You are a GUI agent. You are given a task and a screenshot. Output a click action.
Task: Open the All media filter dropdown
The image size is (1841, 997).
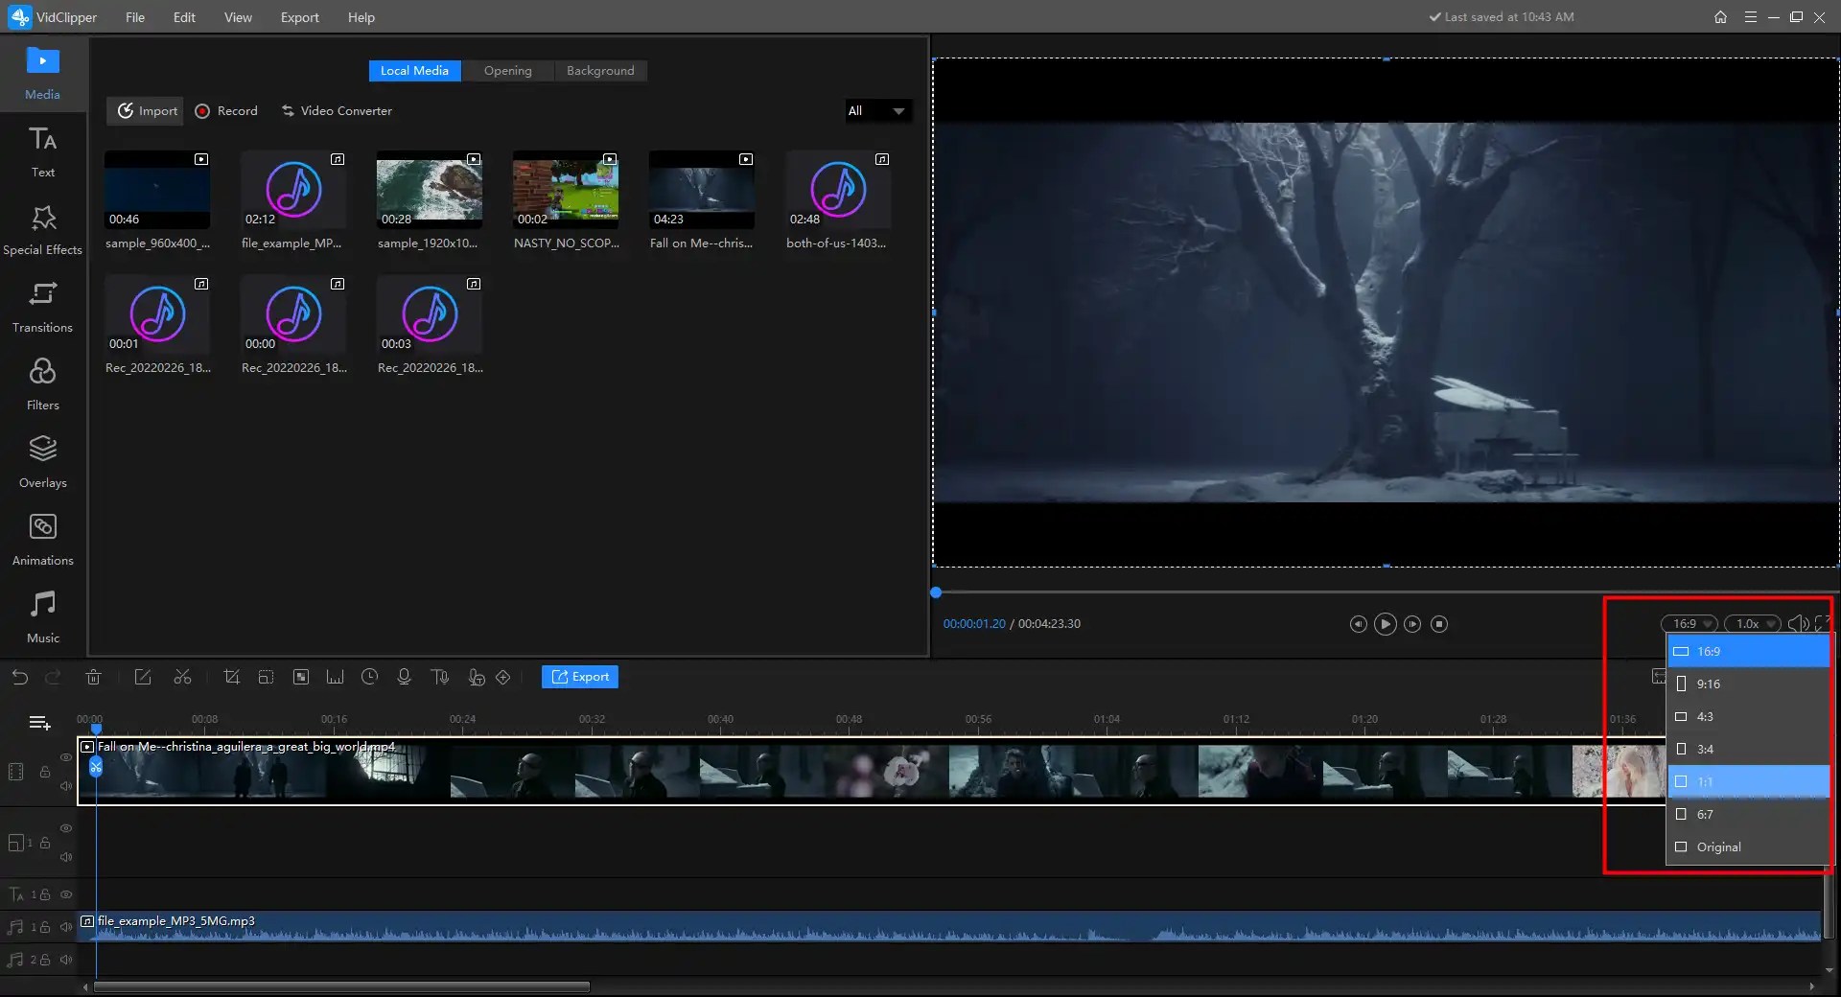[875, 111]
